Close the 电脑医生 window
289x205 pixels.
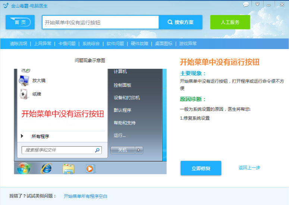(282, 4)
